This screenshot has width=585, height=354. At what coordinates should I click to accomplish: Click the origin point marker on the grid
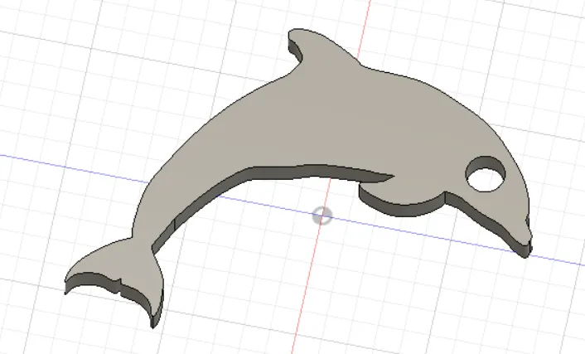(322, 216)
